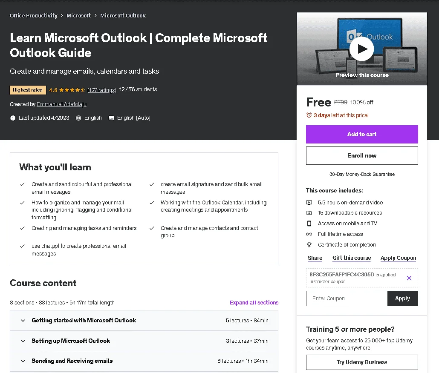439x373 pixels.
Task: Click the downloadable resources icon
Action: point(309,213)
